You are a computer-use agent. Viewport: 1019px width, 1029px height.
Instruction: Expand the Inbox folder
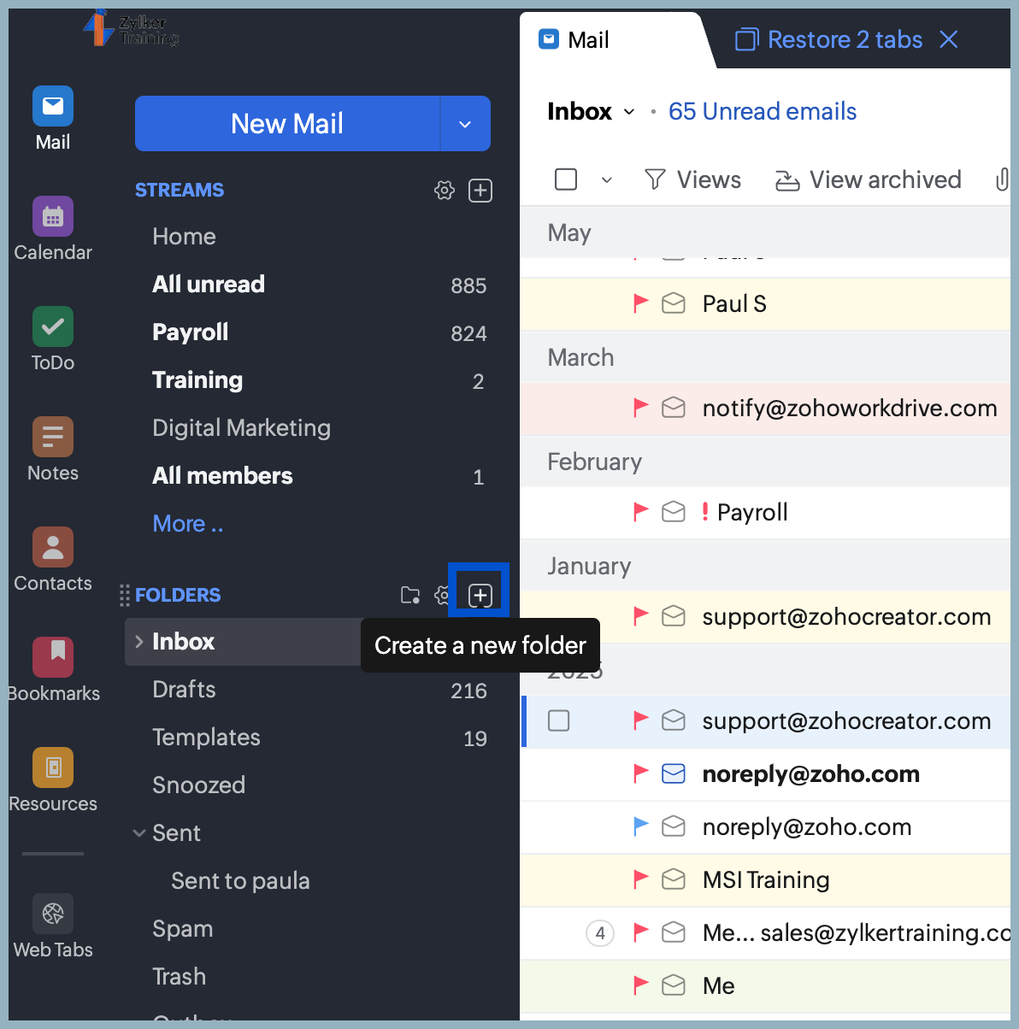(x=139, y=642)
